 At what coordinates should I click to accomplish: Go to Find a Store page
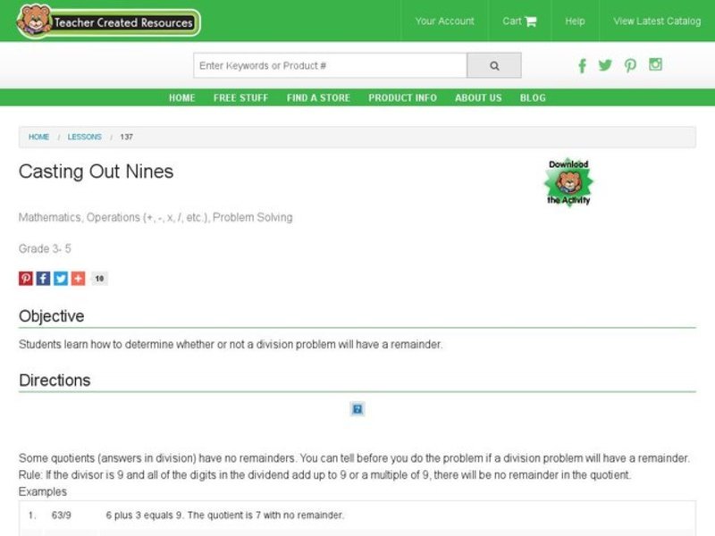click(x=318, y=98)
